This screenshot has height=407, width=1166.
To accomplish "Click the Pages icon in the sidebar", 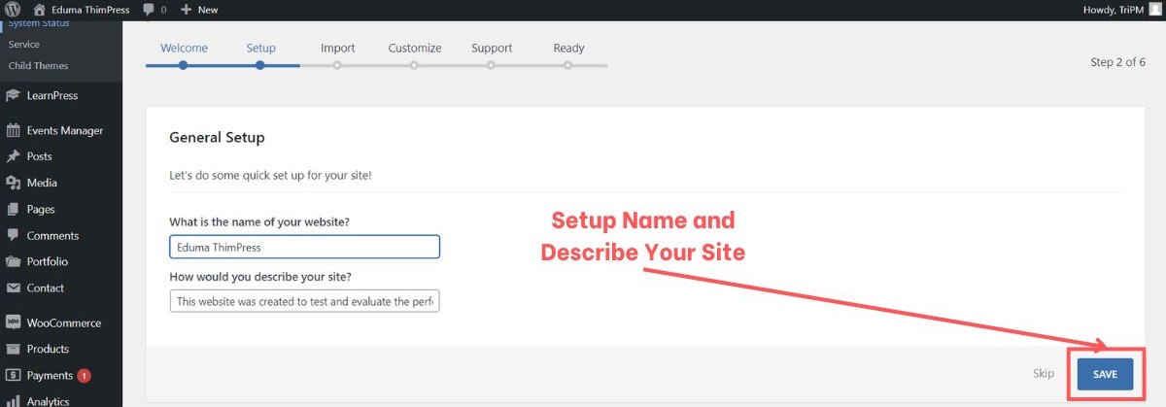I will [13, 209].
